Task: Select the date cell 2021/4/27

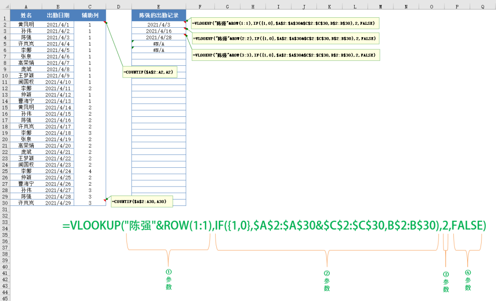Action: 58,190
